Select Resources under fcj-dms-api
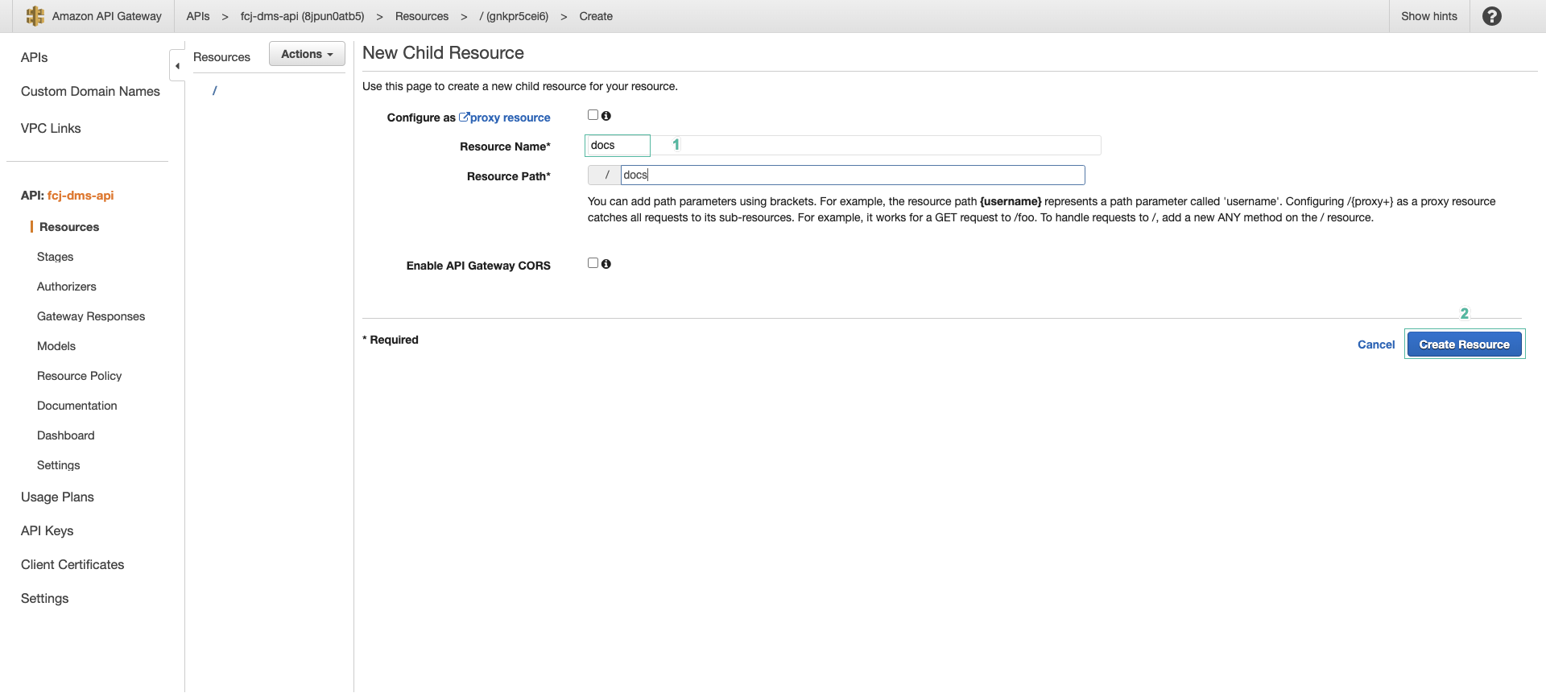This screenshot has height=693, width=1546. [69, 227]
